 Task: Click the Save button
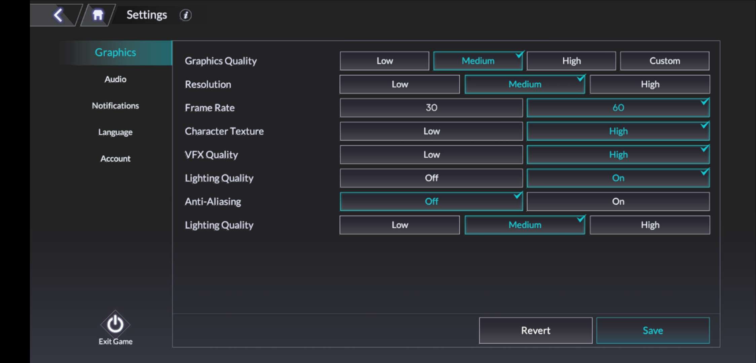click(x=653, y=330)
